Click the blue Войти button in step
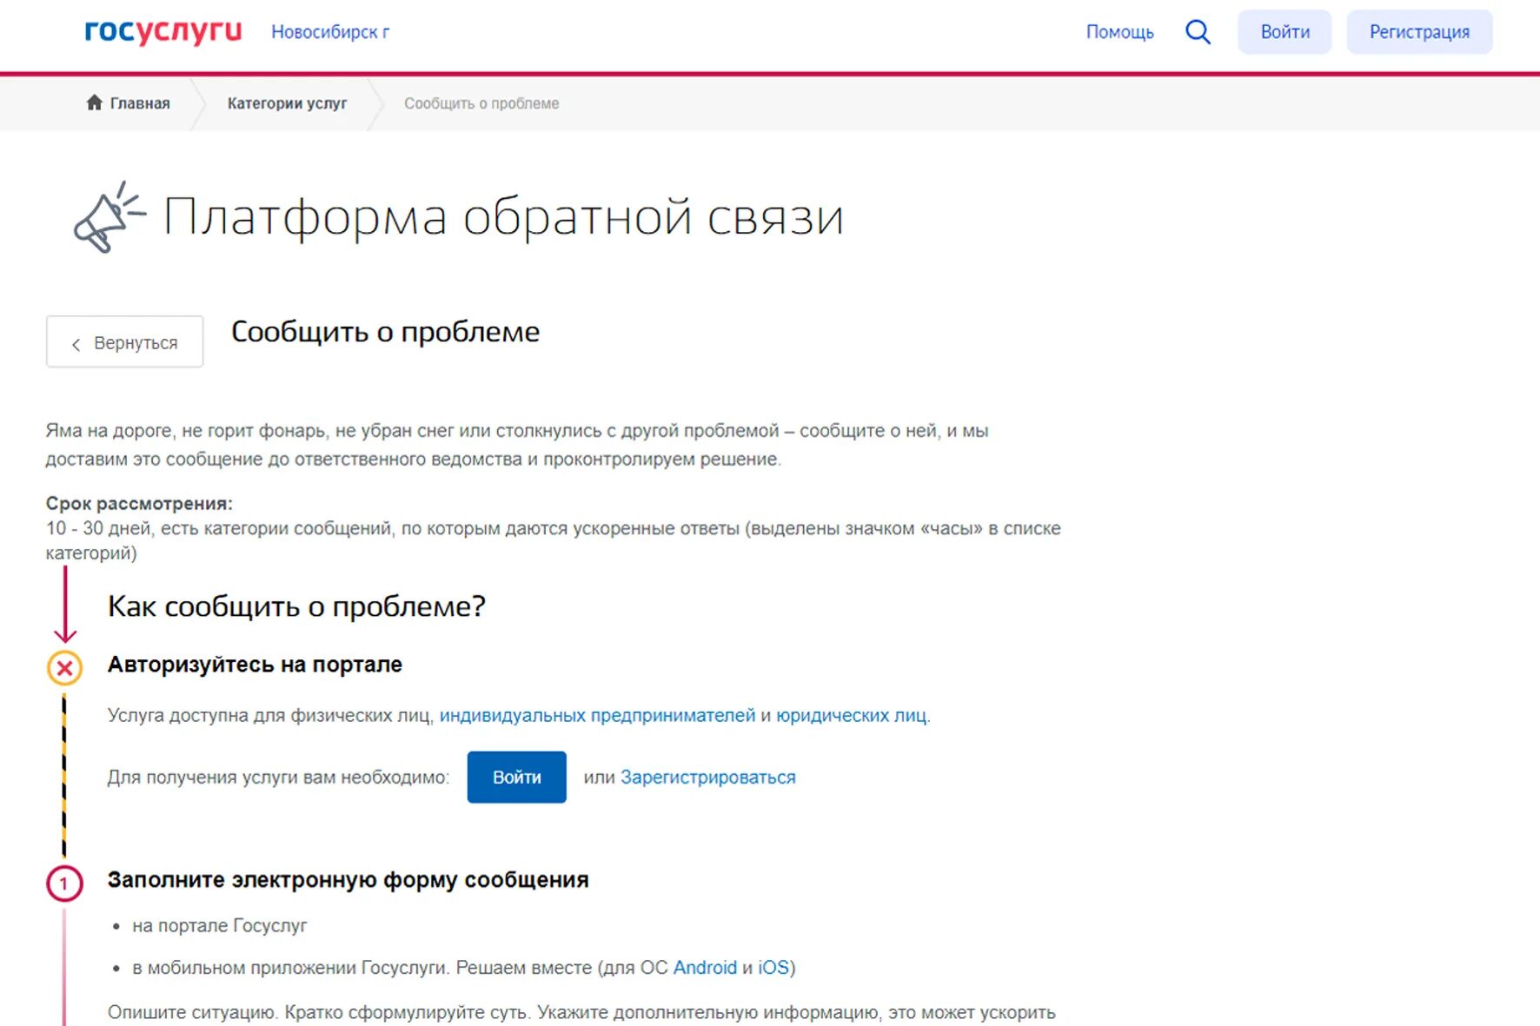 516,777
